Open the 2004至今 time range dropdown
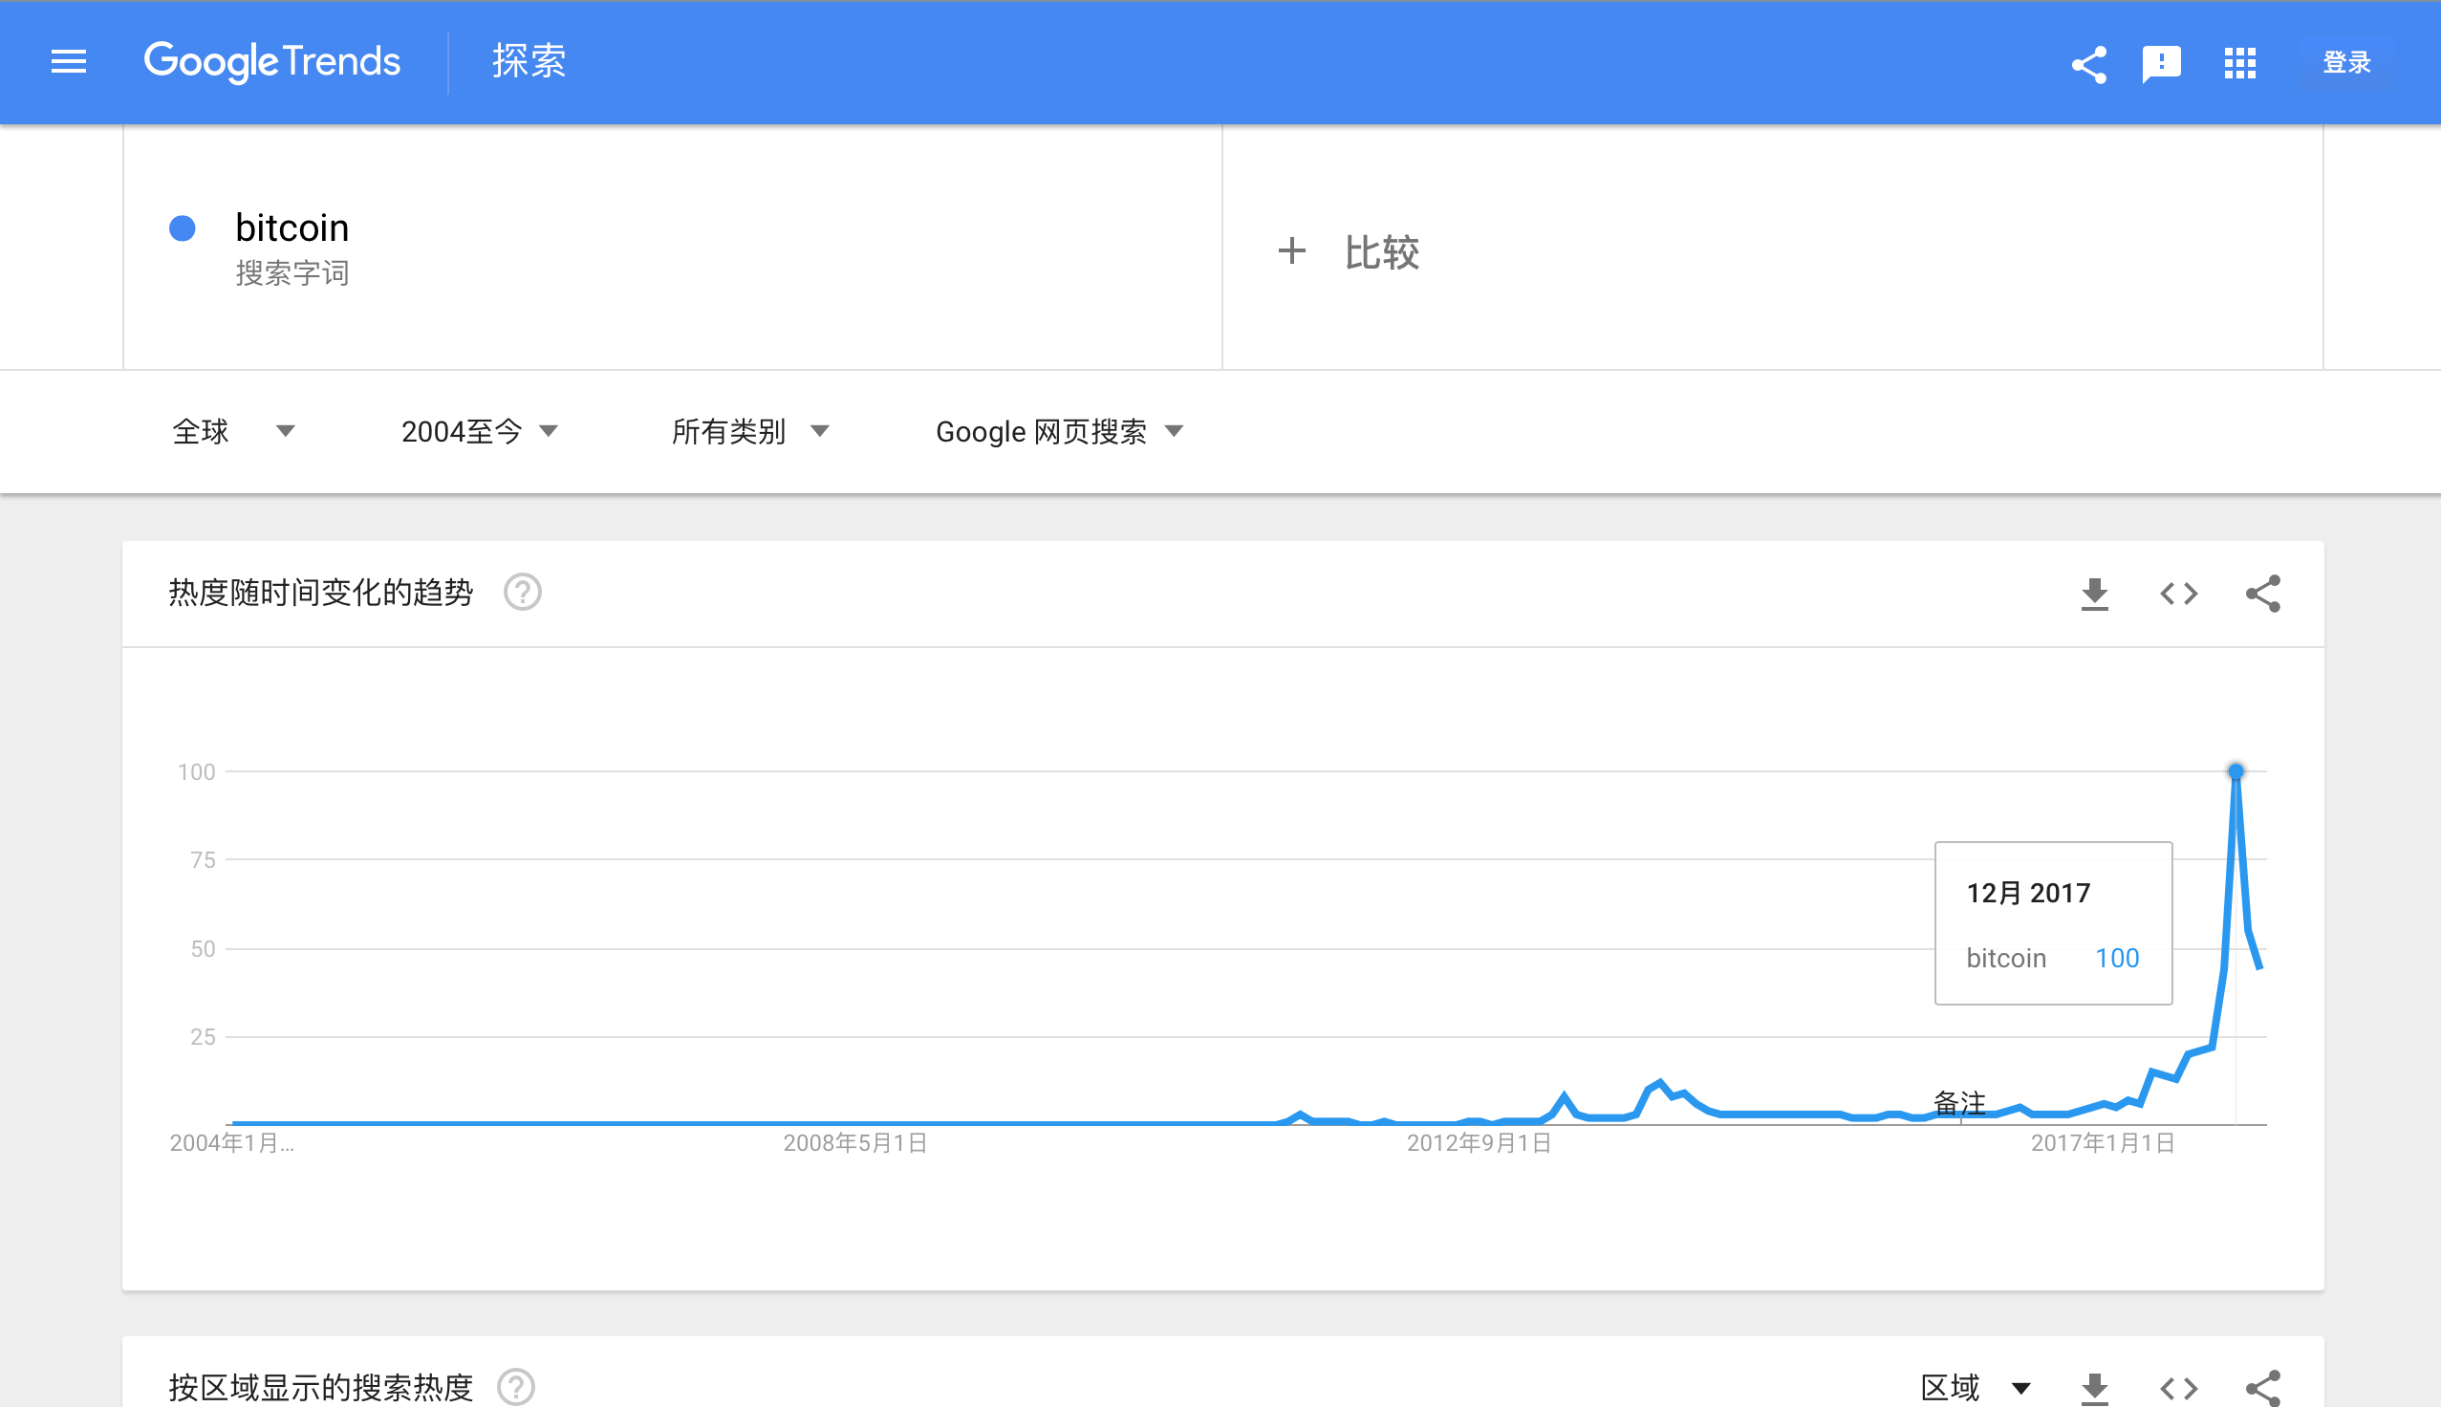Image resolution: width=2441 pixels, height=1407 pixels. coord(479,431)
